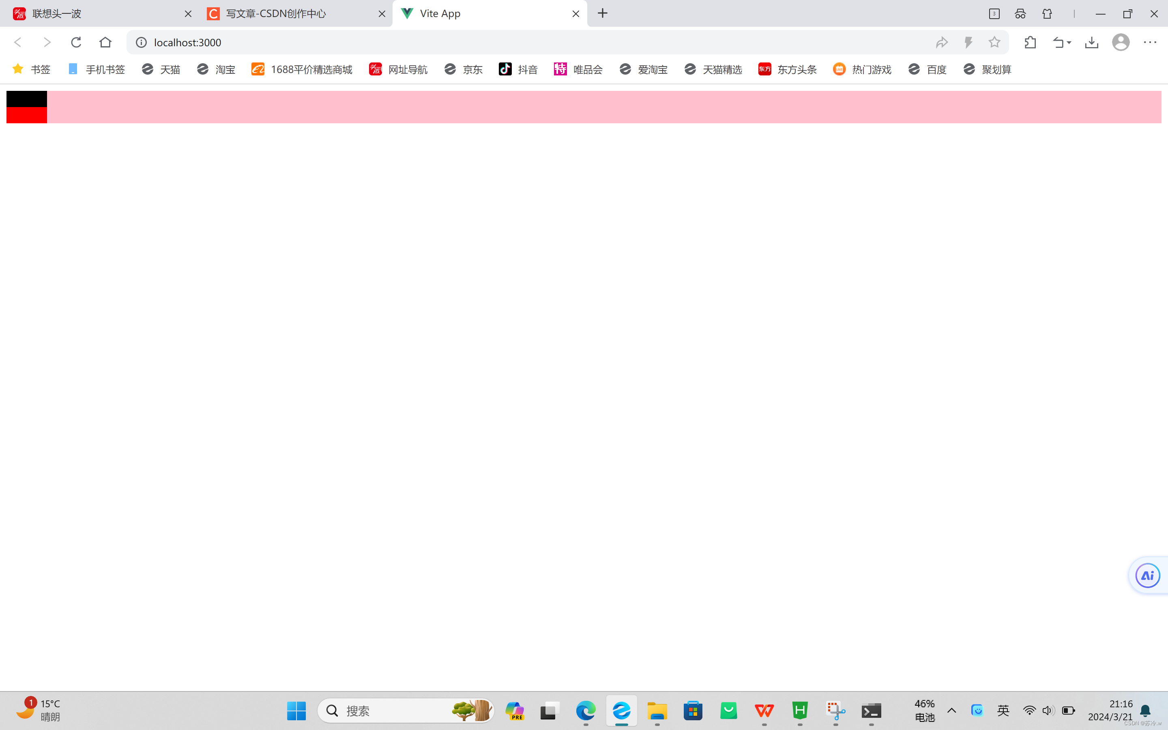
Task: Open the browser extensions icon
Action: 1030,42
